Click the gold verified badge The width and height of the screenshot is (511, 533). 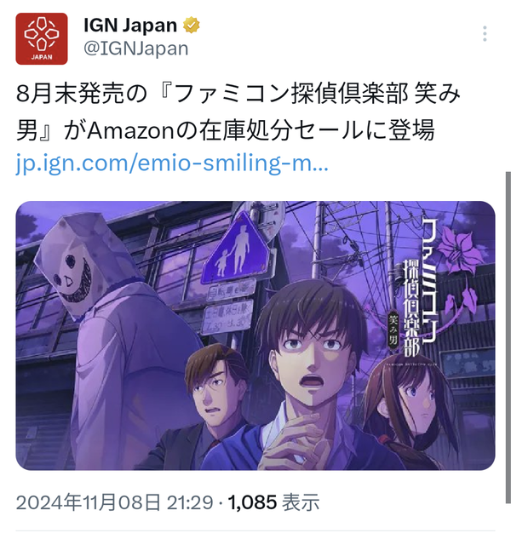[x=192, y=26]
